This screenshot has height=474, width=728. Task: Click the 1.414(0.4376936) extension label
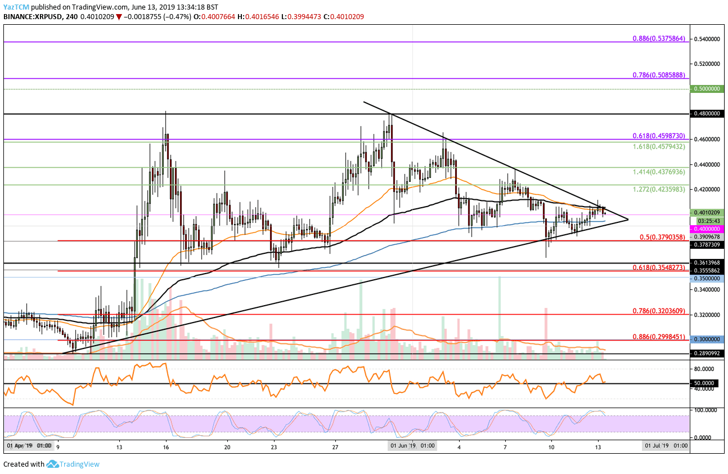coord(658,171)
